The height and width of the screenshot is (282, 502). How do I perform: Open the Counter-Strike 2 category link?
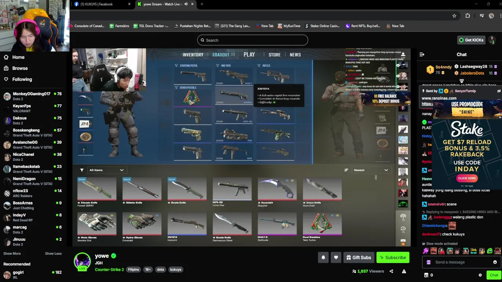coord(109,269)
